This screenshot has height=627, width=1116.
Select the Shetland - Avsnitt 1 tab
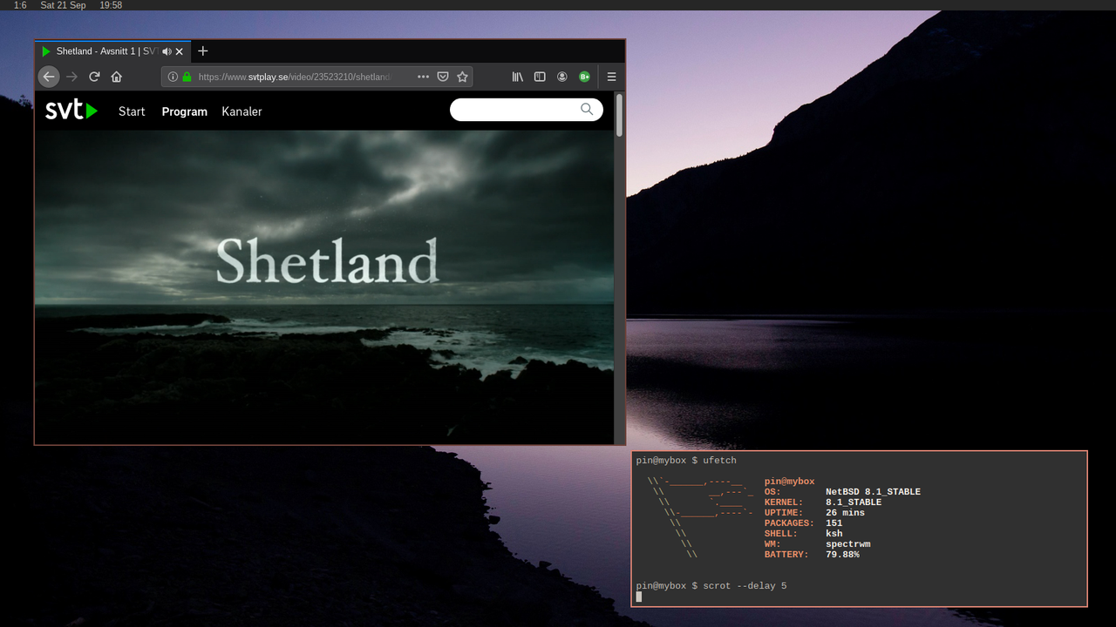112,51
